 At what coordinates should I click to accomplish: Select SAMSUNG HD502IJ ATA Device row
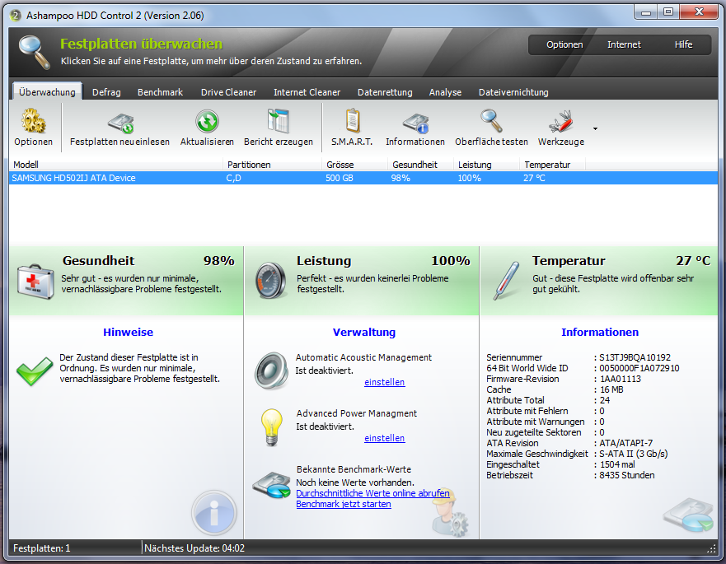click(363, 178)
